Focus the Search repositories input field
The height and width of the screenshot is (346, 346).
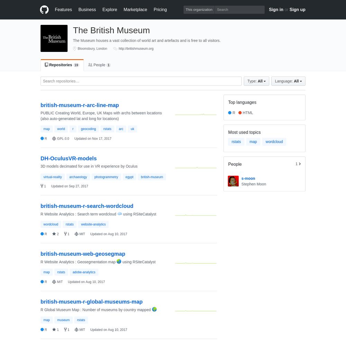[141, 81]
